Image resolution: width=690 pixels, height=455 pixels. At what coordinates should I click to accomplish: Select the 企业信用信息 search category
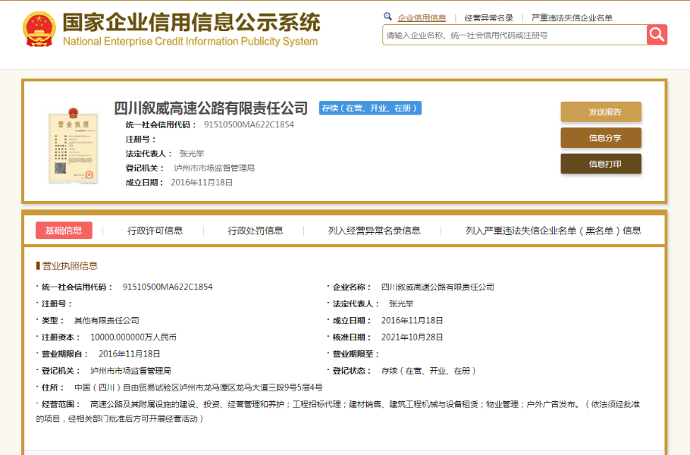422,17
